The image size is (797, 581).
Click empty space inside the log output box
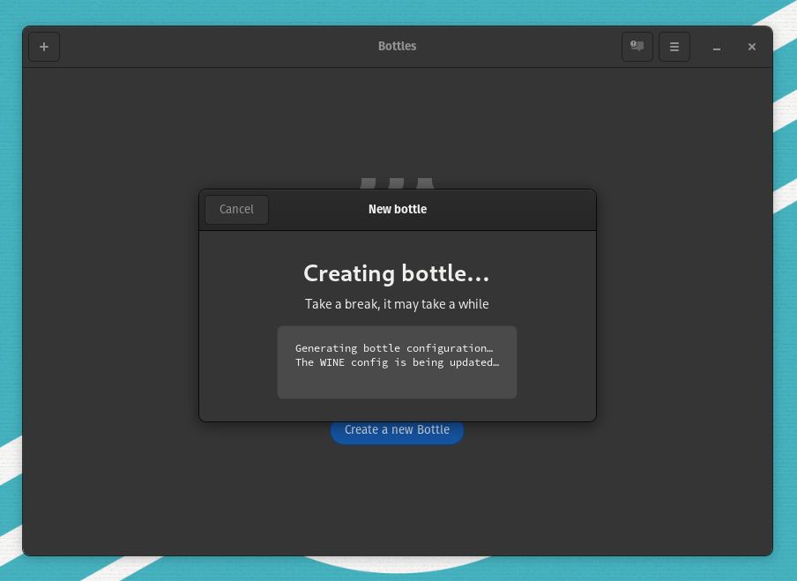pyautogui.click(x=397, y=384)
